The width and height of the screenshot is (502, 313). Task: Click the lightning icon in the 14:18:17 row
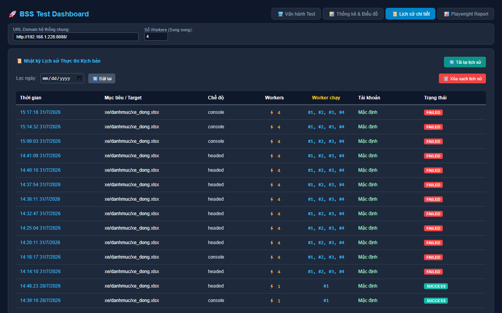(x=271, y=257)
